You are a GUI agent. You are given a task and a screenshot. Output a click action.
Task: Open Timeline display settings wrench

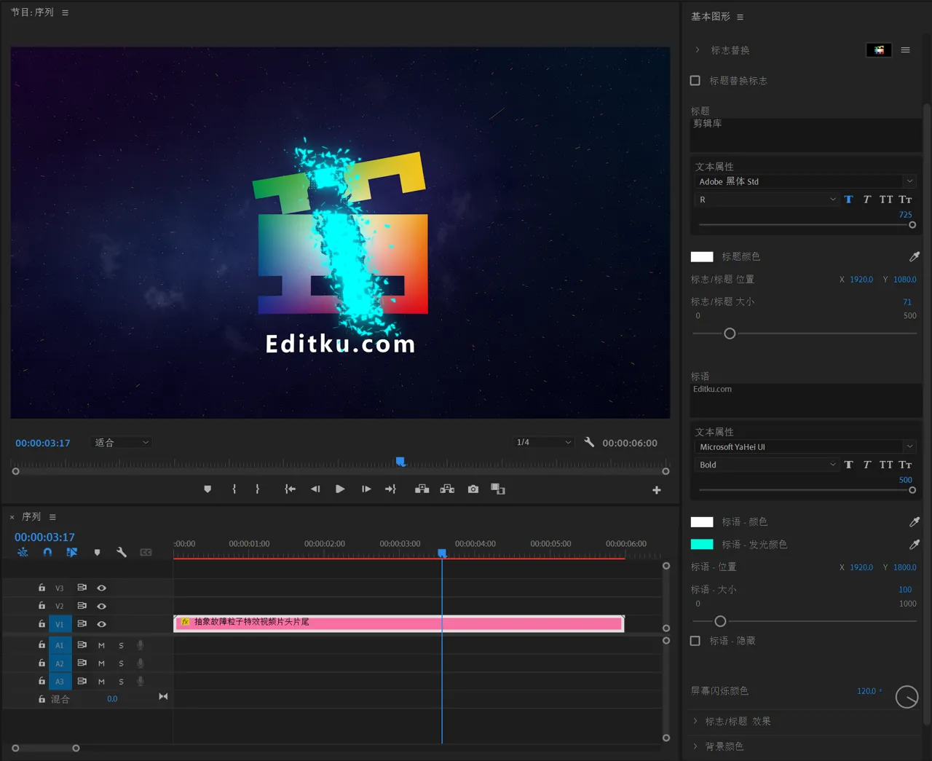[122, 552]
